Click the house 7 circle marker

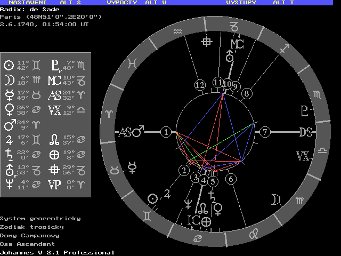265,132
